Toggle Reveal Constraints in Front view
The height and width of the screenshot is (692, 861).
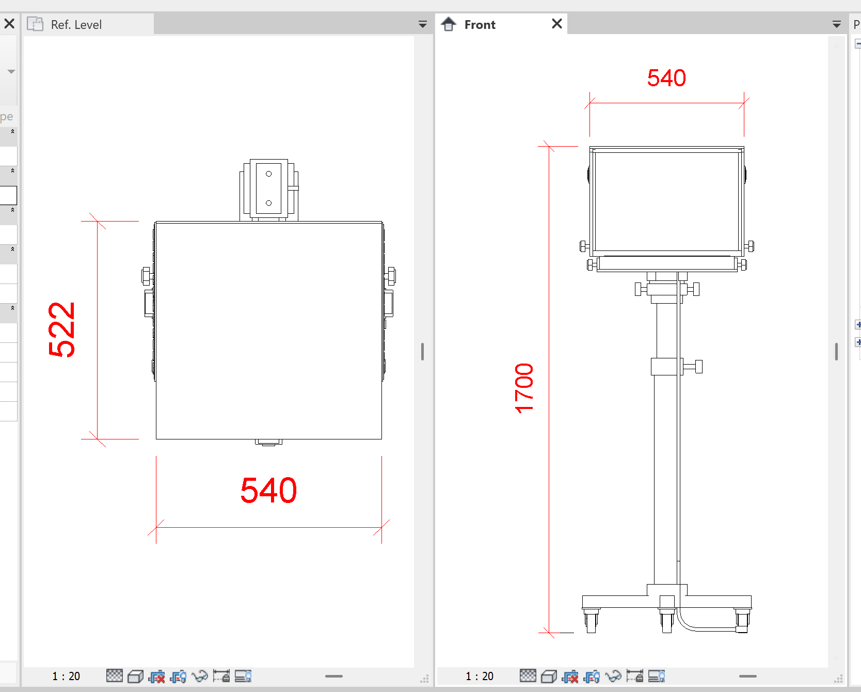(635, 675)
